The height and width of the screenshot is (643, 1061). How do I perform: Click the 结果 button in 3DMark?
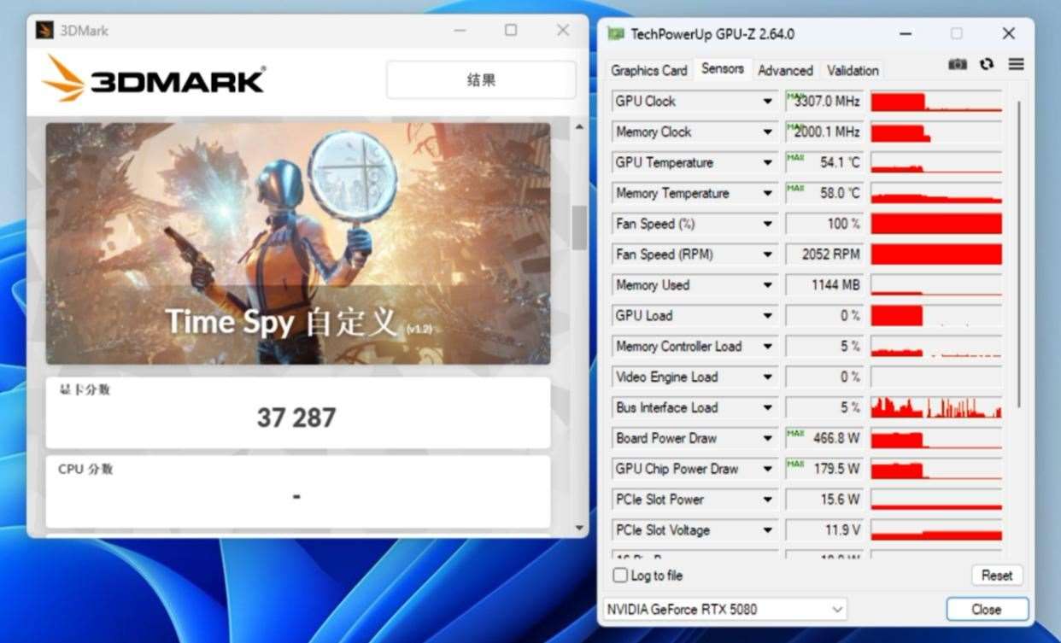click(x=481, y=79)
